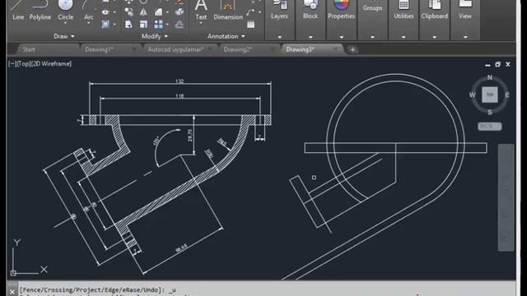Click the TOP face of ViewCube
Screen dimensions: 527x296
point(490,95)
